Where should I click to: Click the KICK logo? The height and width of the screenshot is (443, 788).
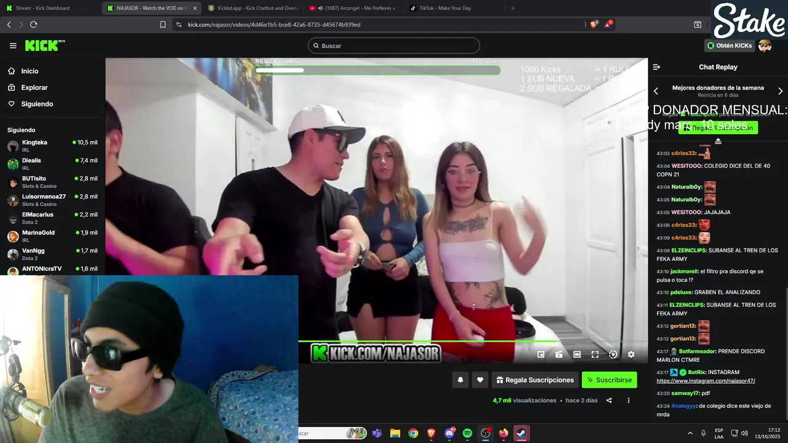[x=44, y=46]
